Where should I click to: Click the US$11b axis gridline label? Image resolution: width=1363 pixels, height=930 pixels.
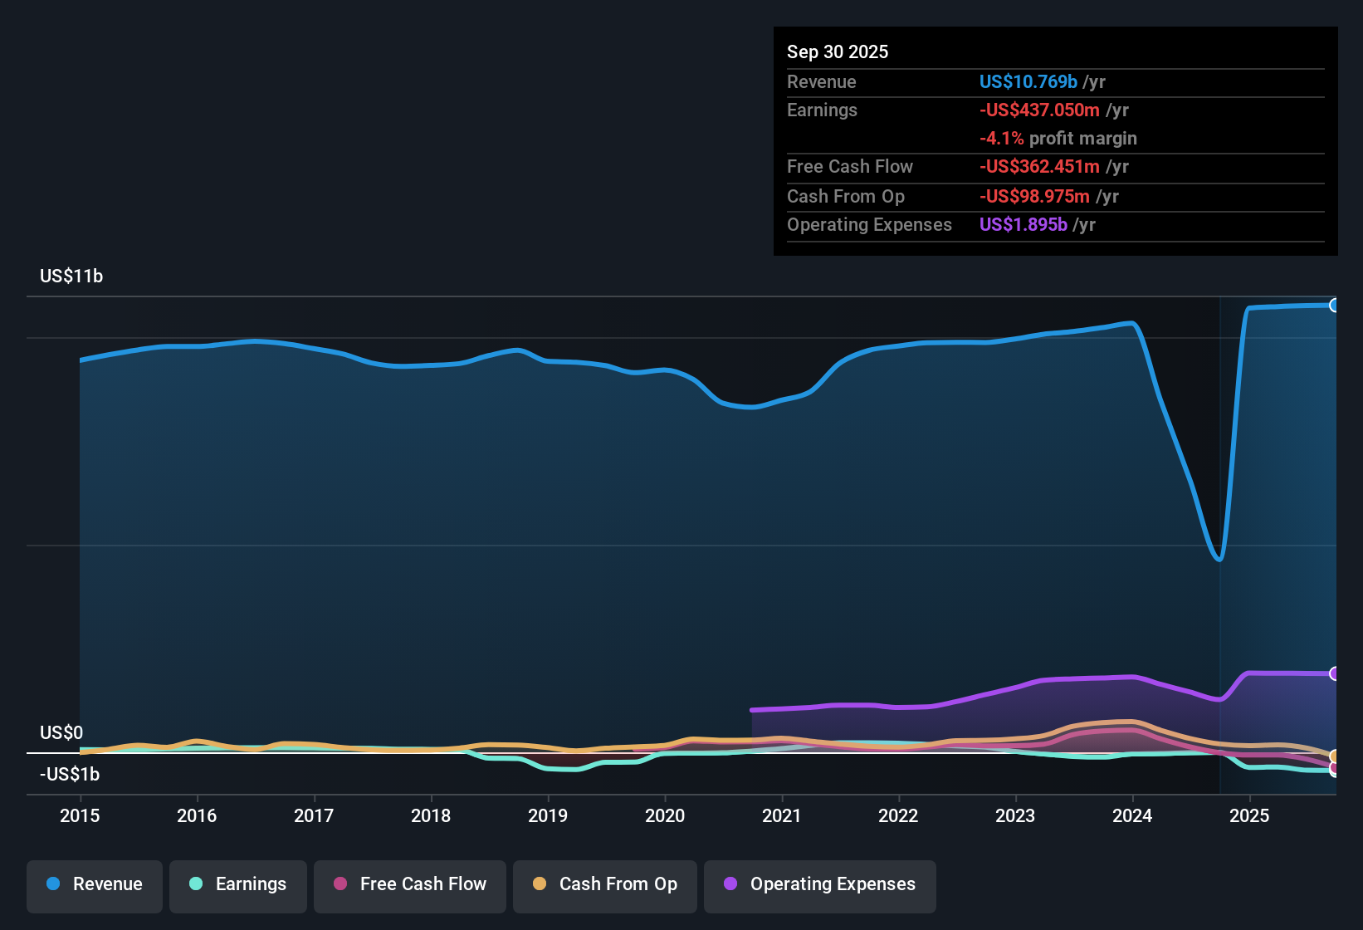[x=71, y=276]
